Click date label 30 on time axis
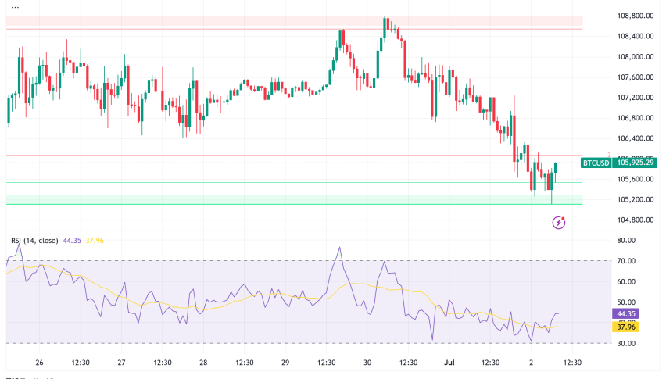Image resolution: width=666 pixels, height=379 pixels. [367, 363]
